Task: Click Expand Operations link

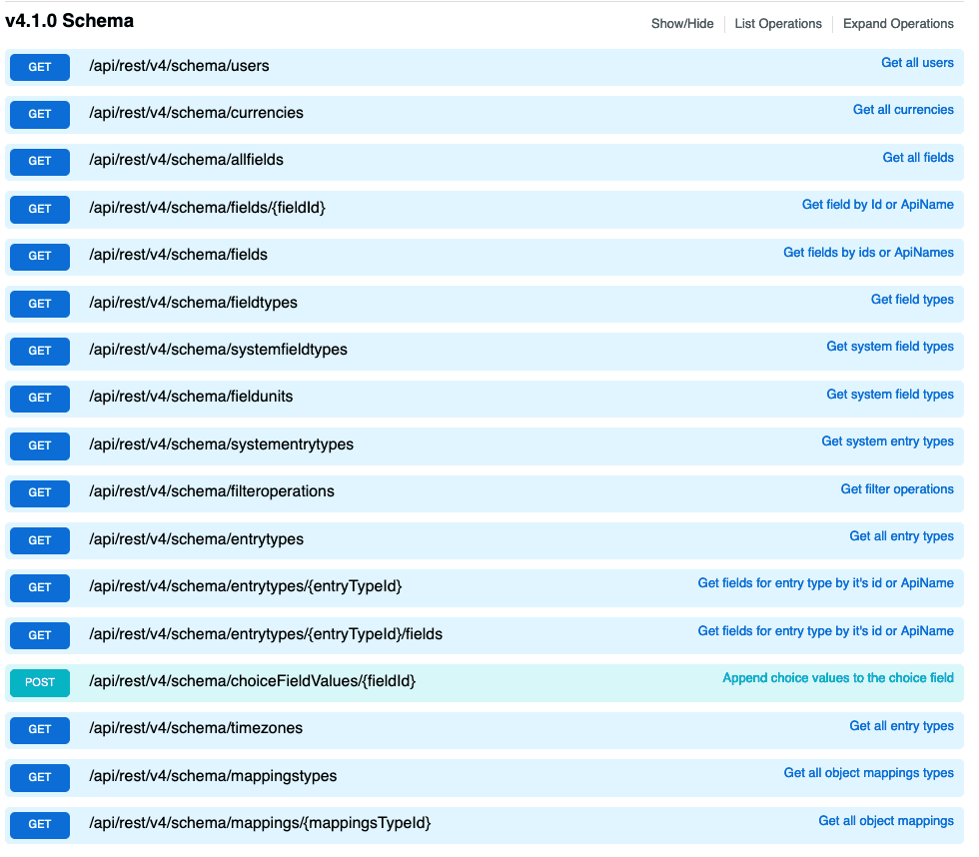Action: coord(898,24)
